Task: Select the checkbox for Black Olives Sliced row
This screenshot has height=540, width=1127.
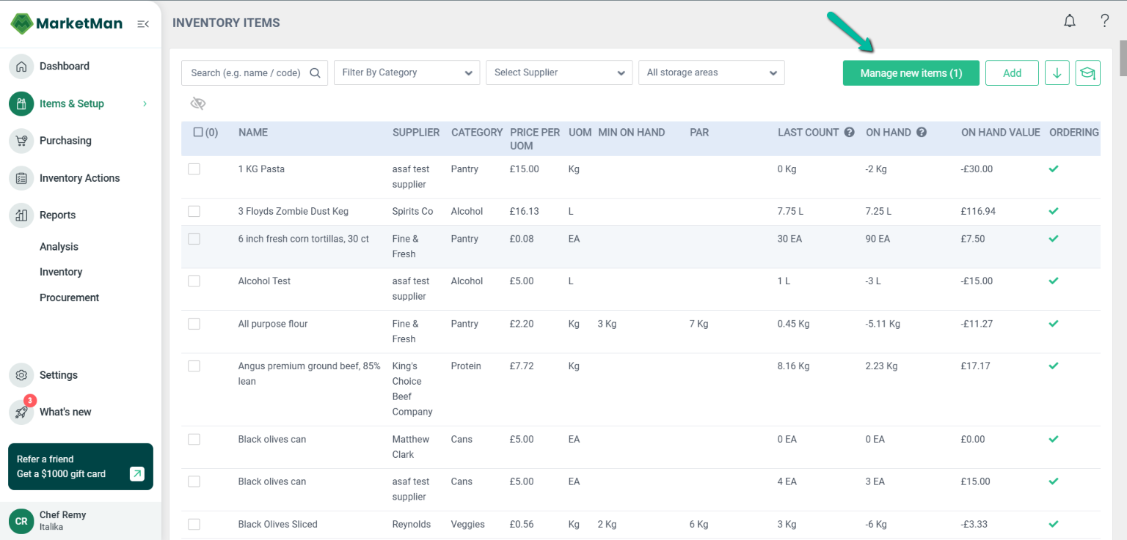Action: click(x=194, y=524)
